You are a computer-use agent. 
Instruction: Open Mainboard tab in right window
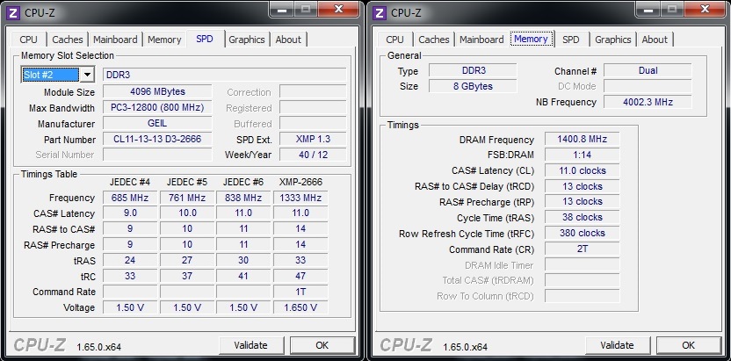coord(481,40)
